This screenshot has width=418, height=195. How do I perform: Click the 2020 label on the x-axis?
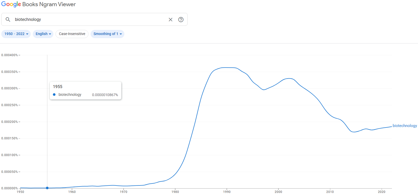point(382,192)
